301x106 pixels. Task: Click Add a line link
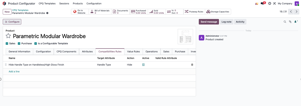tap(14, 71)
